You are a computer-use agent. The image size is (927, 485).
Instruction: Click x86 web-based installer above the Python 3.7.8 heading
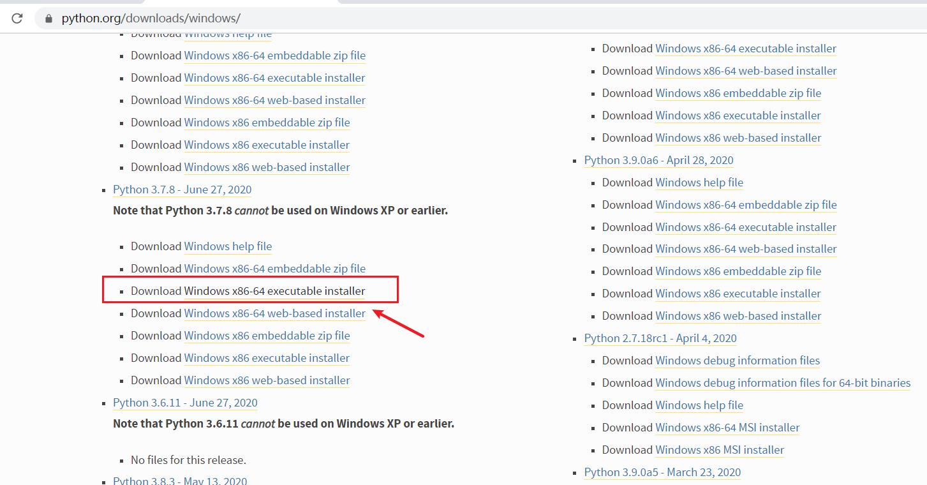(267, 167)
